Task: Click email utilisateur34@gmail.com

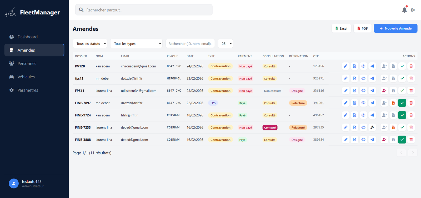Action: 139,91
